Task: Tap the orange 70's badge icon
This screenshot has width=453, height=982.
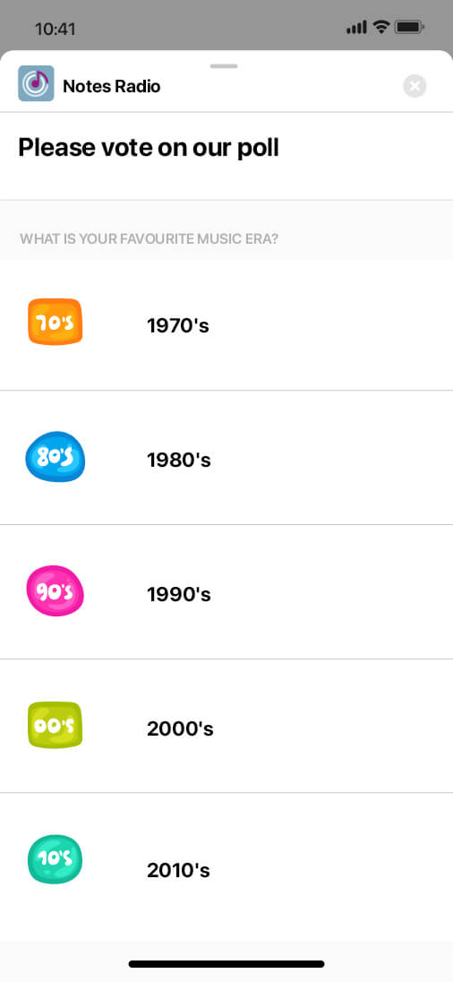Action: (56, 322)
